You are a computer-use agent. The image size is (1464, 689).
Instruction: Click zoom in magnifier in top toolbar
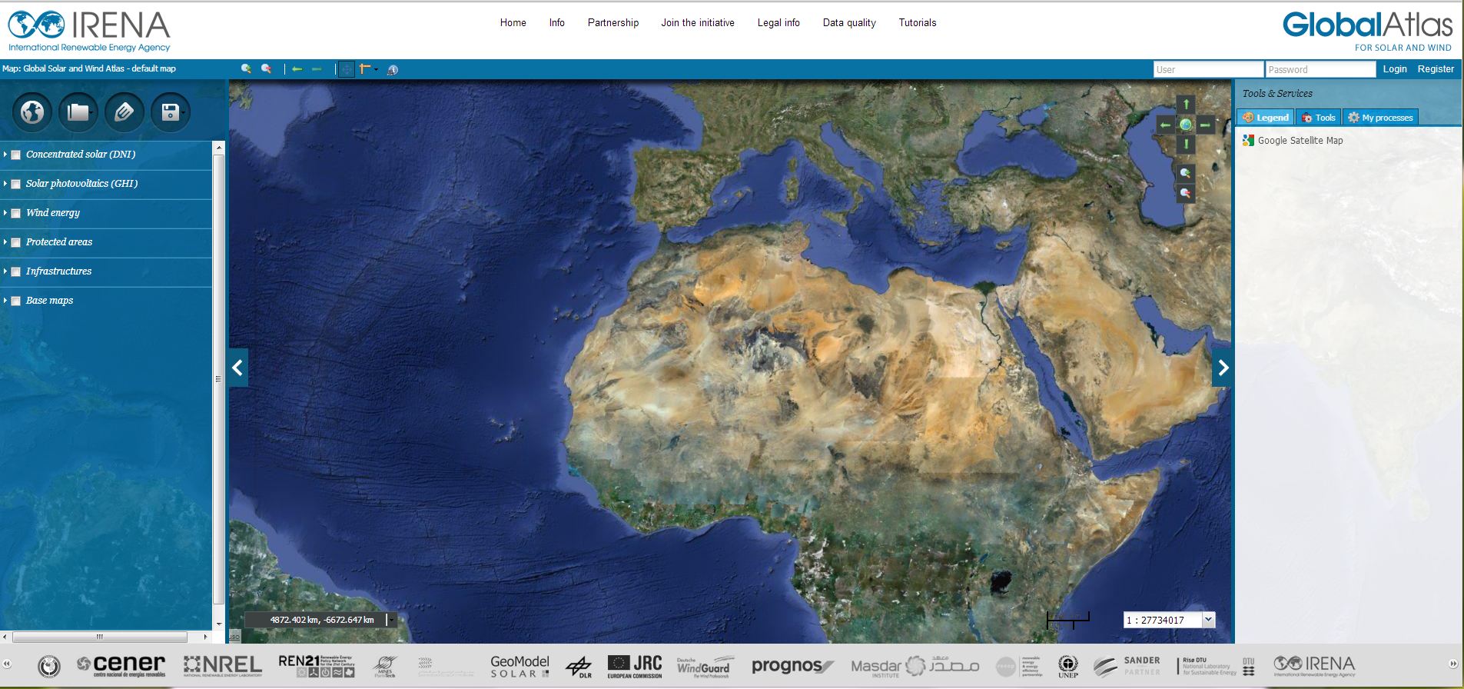246,69
